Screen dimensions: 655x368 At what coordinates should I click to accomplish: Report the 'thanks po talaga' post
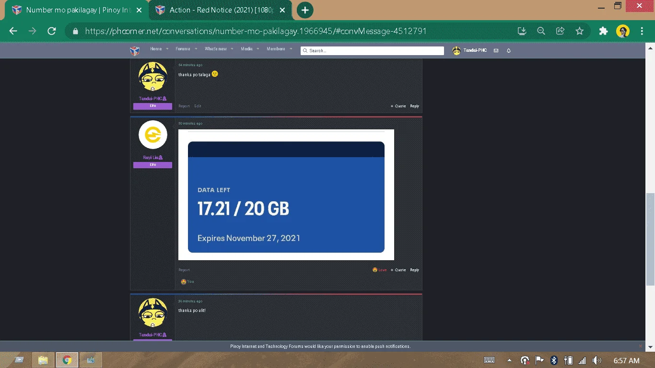pos(184,106)
